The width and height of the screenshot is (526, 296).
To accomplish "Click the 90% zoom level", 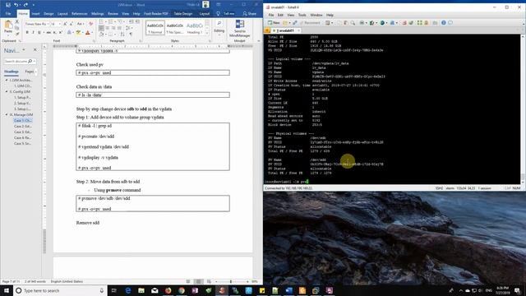I will [x=255, y=281].
